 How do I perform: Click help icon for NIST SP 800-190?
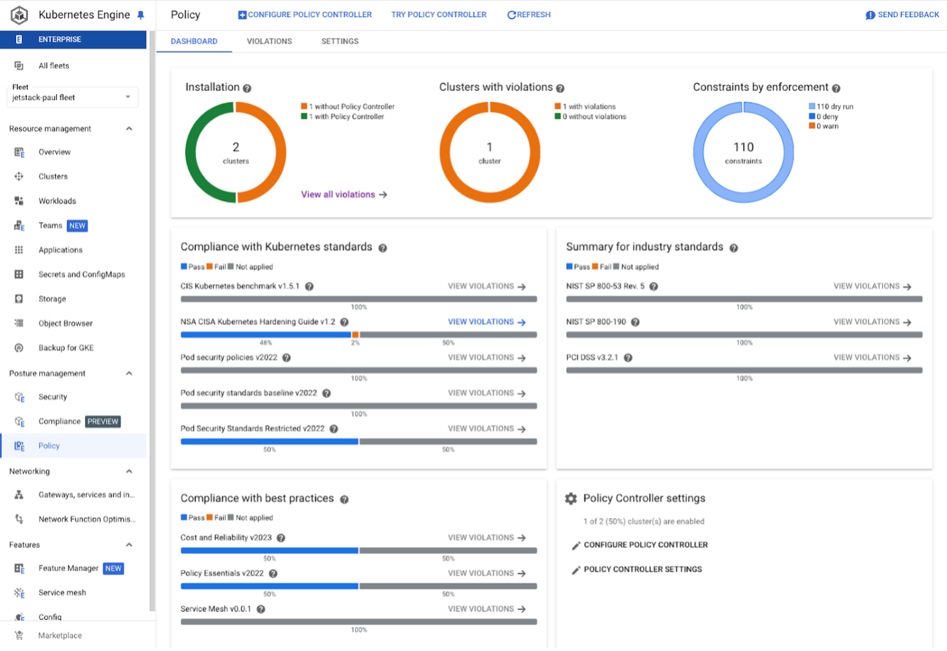635,323
